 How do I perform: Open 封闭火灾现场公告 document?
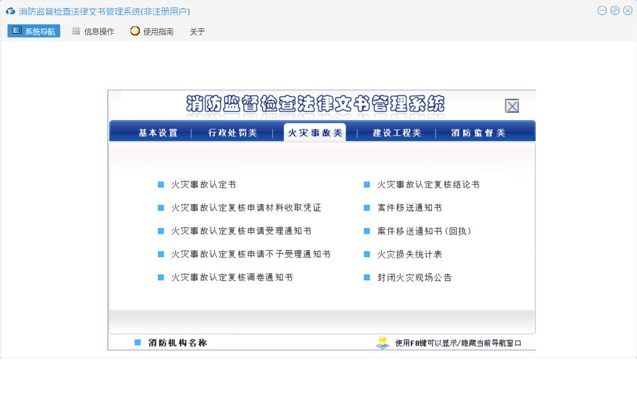tap(414, 278)
